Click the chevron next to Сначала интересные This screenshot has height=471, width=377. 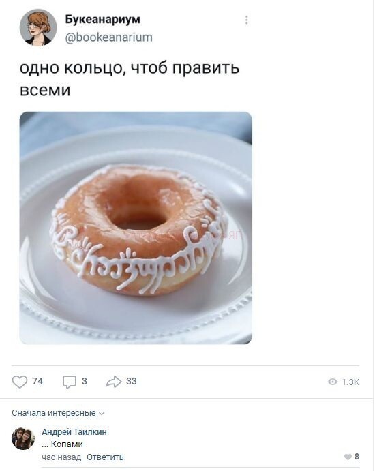pos(102,414)
